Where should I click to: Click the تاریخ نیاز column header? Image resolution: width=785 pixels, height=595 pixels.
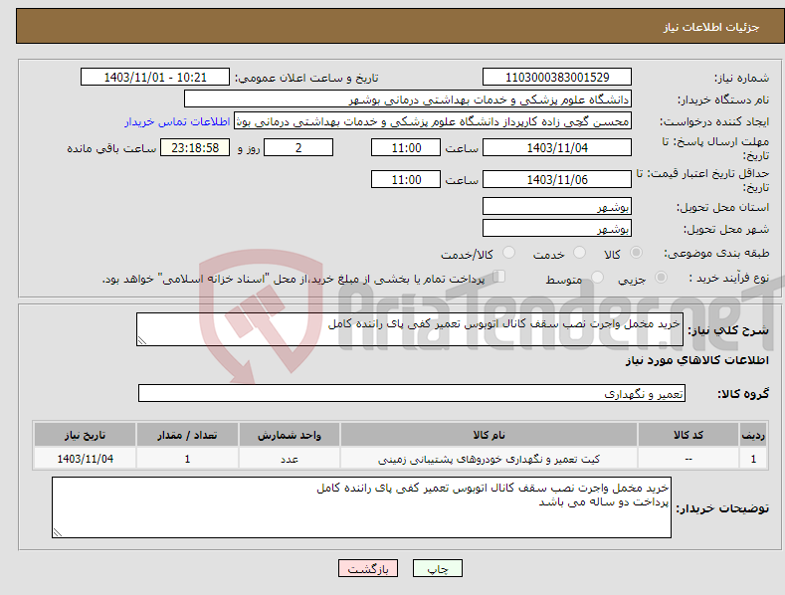(86, 435)
